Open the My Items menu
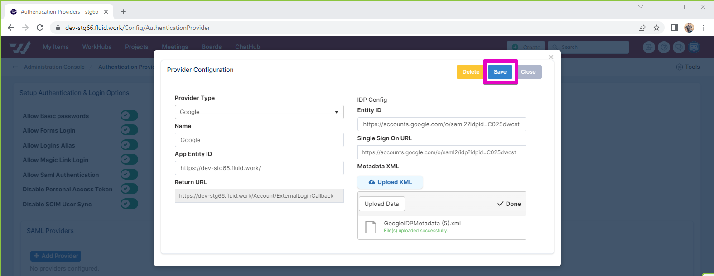 click(x=56, y=47)
